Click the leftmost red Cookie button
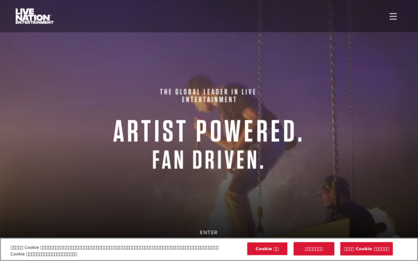 point(267,249)
